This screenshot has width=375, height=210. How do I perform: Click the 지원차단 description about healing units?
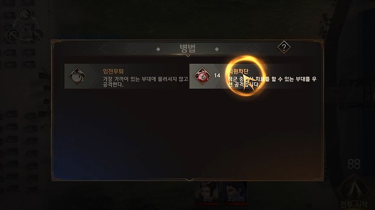click(272, 82)
